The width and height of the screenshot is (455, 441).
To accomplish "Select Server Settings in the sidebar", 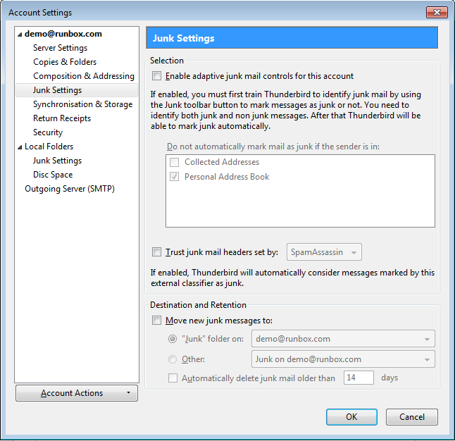I will coord(60,48).
